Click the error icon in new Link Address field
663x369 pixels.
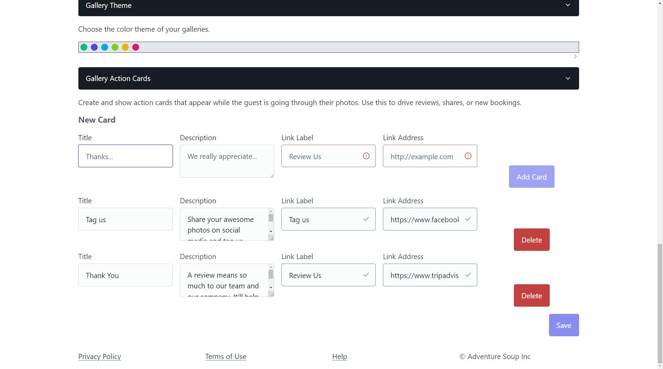pyautogui.click(x=468, y=156)
